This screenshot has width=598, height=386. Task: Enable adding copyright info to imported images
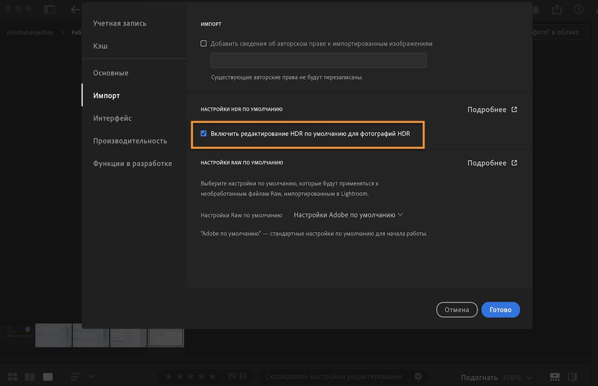pos(203,43)
